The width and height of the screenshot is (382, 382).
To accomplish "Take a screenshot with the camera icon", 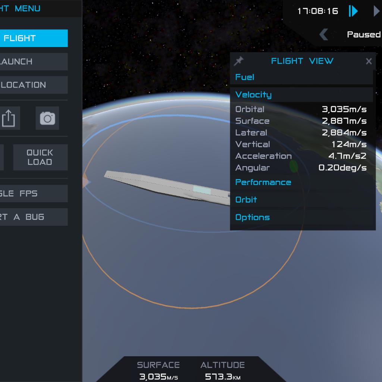I will click(x=47, y=118).
